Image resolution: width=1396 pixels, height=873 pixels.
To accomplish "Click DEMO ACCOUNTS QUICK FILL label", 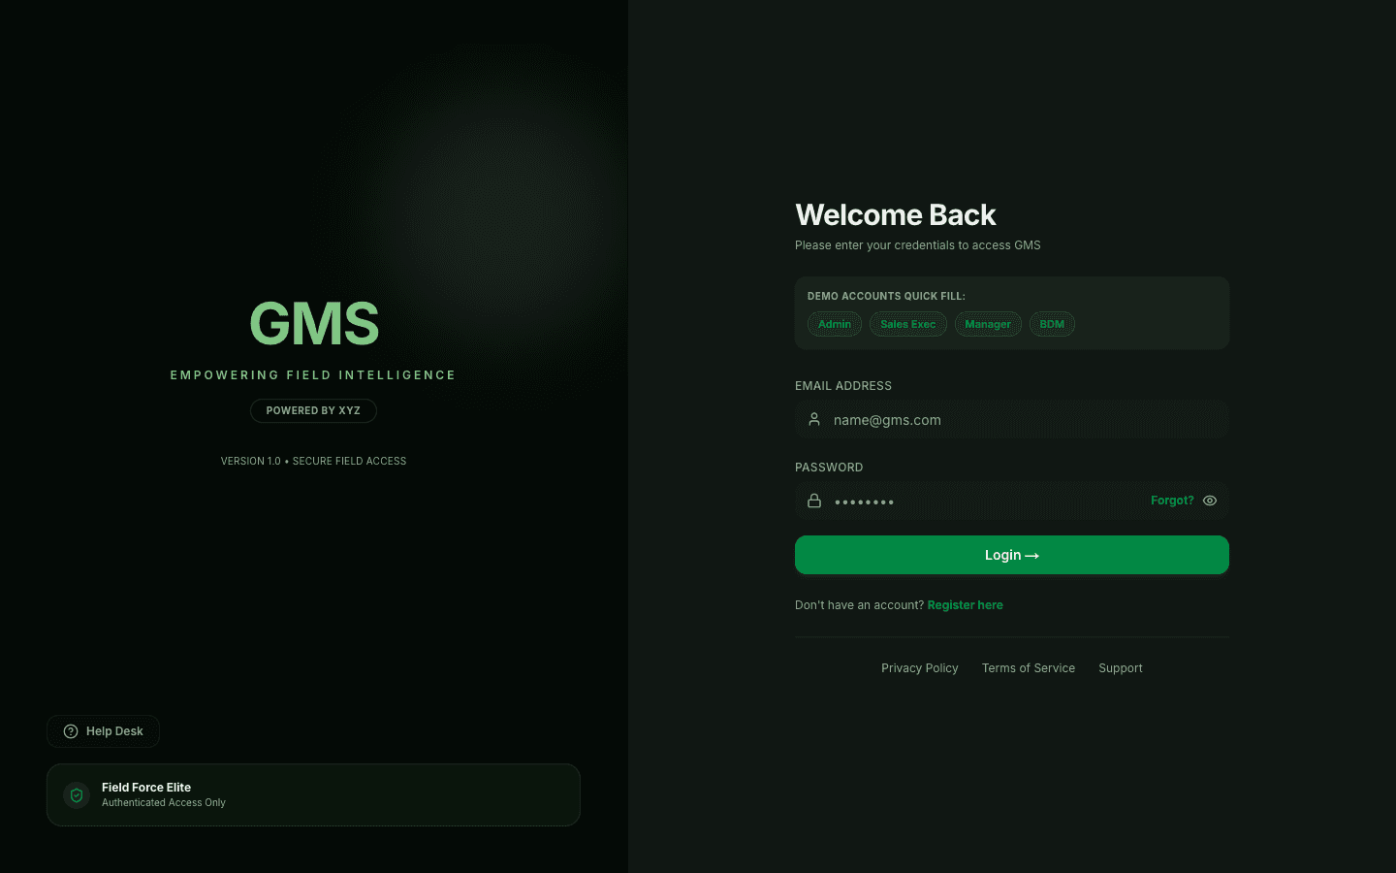I will point(886,296).
